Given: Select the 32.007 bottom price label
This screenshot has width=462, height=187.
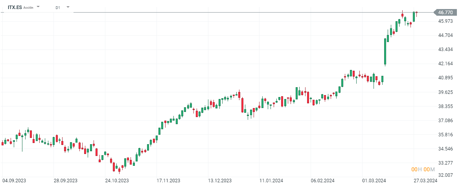Looking at the screenshot, I should click(445, 175).
